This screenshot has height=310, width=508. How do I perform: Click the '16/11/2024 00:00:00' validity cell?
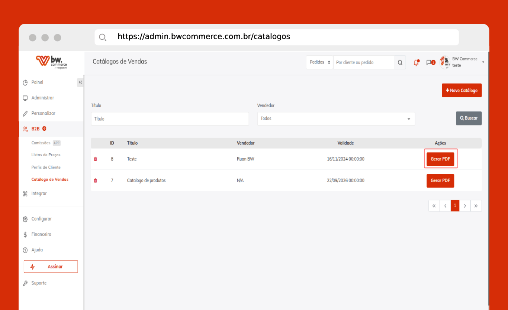coord(345,159)
